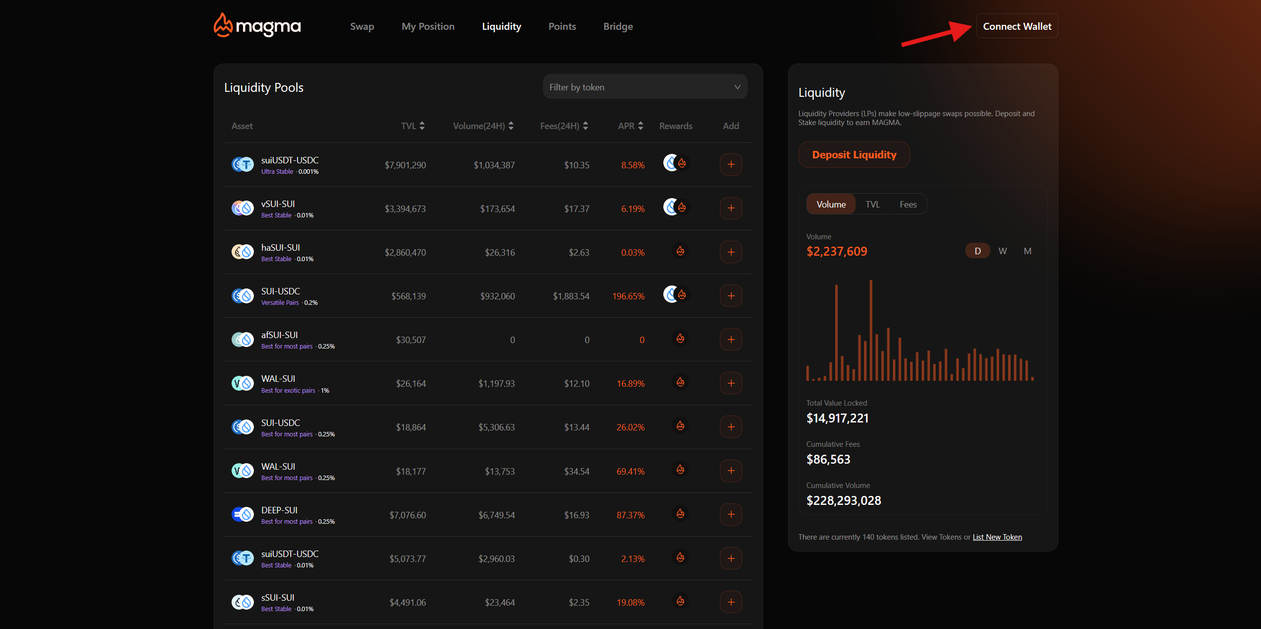
Task: Open the Points nav item
Action: point(562,26)
